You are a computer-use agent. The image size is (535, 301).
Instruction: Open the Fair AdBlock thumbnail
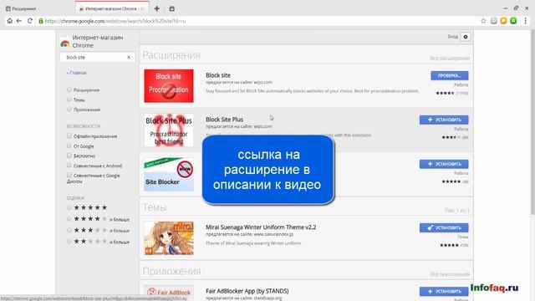[x=169, y=293]
